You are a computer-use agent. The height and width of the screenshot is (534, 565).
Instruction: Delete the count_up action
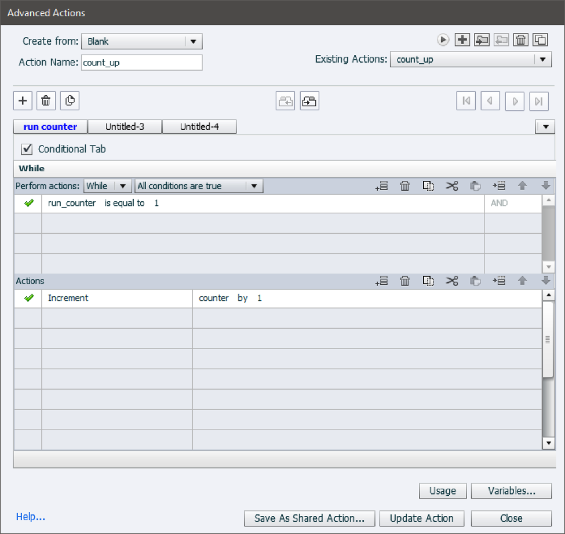521,39
